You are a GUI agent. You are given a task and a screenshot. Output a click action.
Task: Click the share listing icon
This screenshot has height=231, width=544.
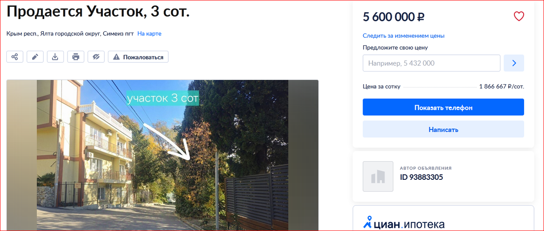click(15, 57)
